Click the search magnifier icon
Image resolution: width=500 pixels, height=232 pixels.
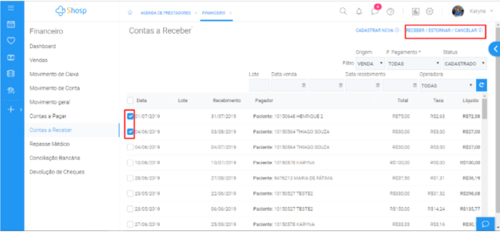pyautogui.click(x=343, y=12)
